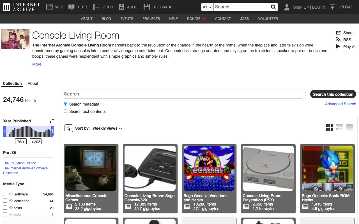Open the ABOUT menu item
The width and height of the screenshot is (359, 224).
pos(87,19)
